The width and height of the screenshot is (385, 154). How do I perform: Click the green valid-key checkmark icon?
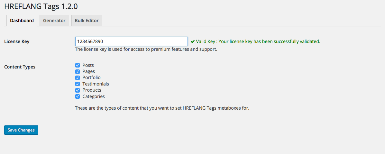[192, 41]
